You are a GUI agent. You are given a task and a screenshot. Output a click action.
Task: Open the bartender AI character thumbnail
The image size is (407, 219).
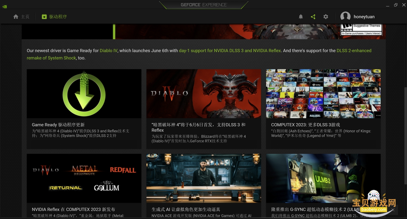tap(203, 178)
